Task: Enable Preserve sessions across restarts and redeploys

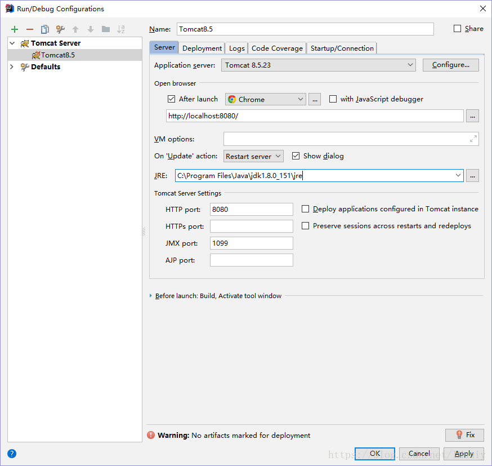Action: pyautogui.click(x=305, y=226)
